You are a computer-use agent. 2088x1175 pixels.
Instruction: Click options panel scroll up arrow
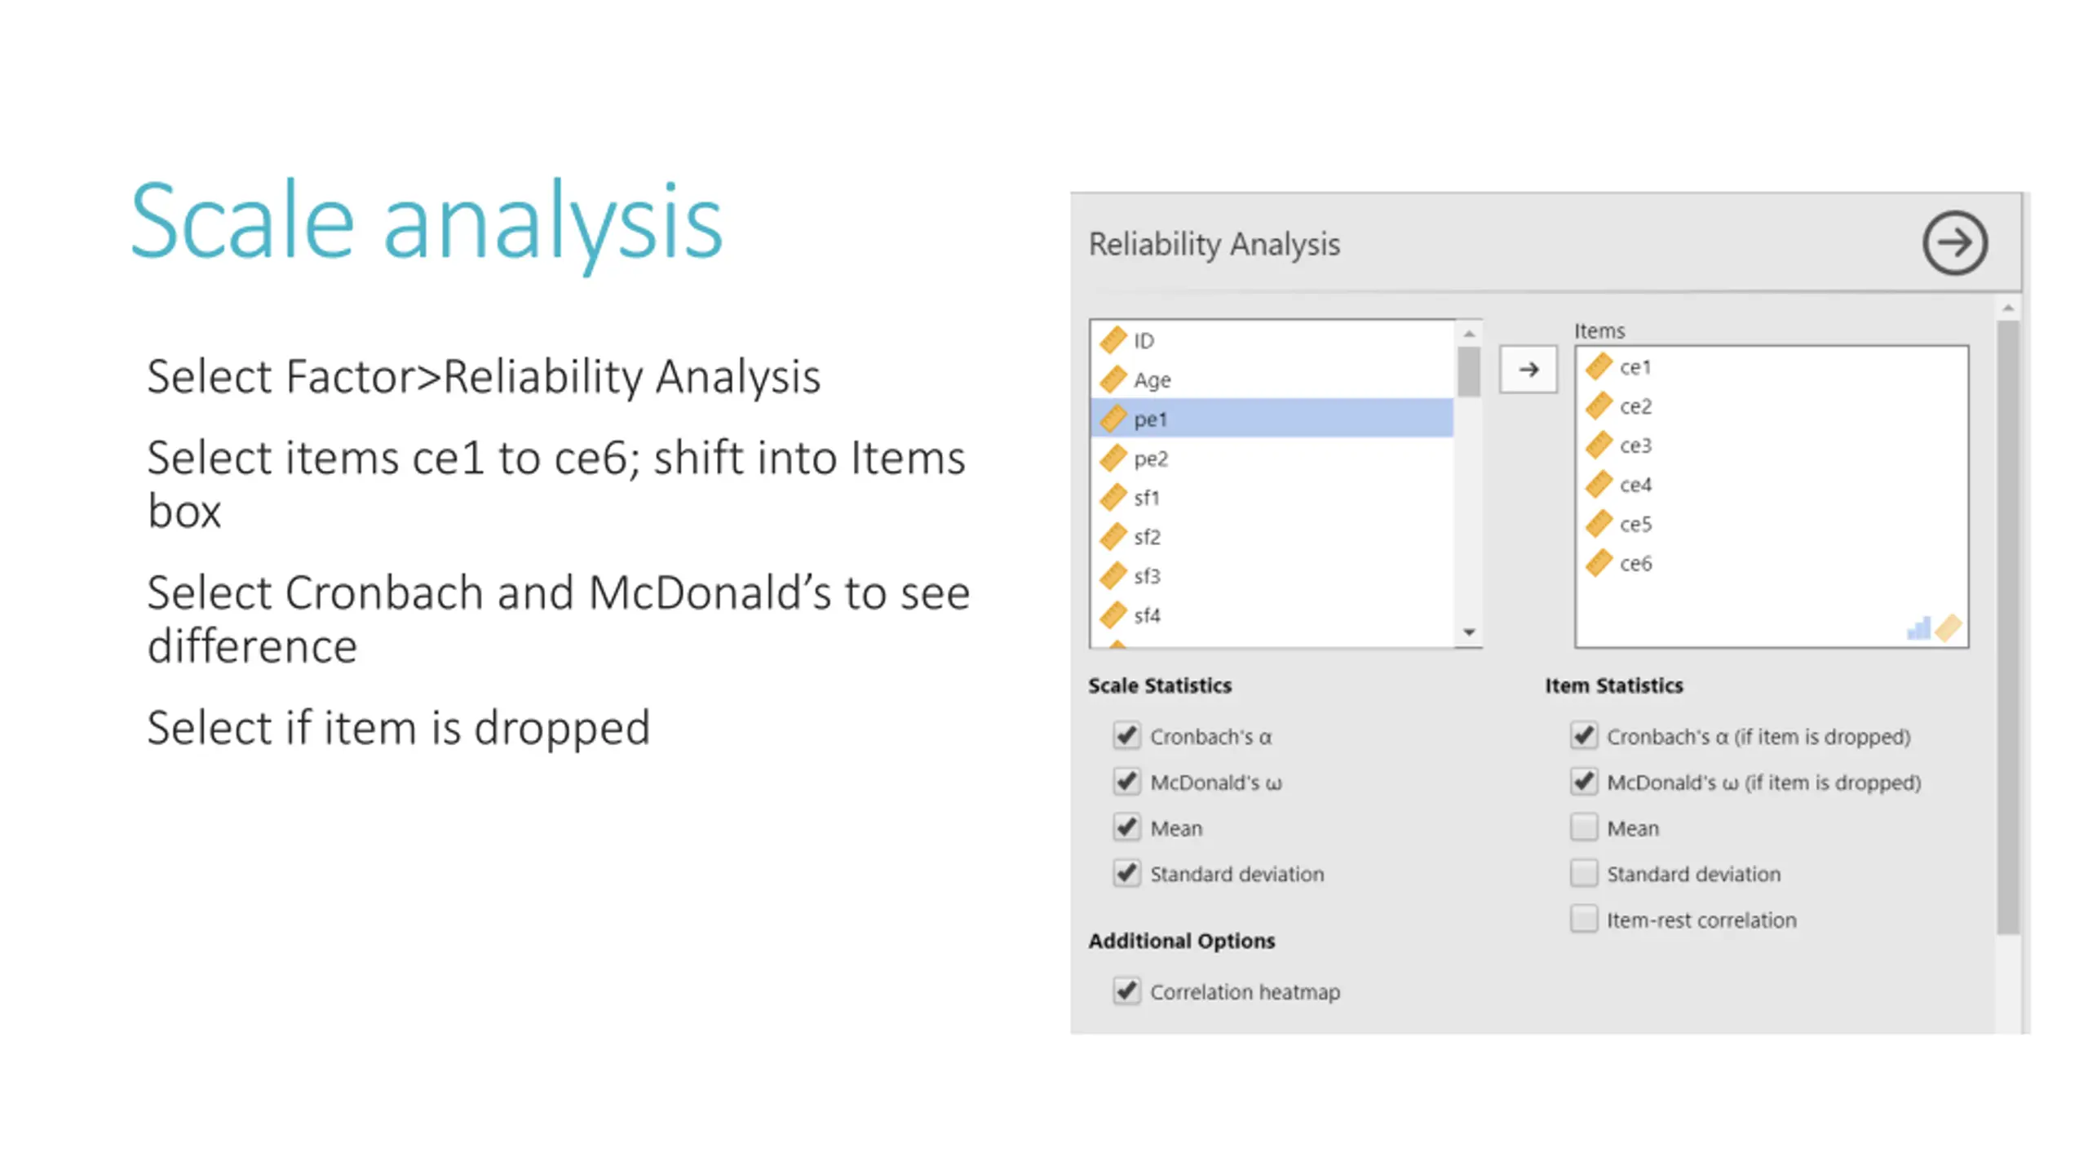coord(2008,308)
